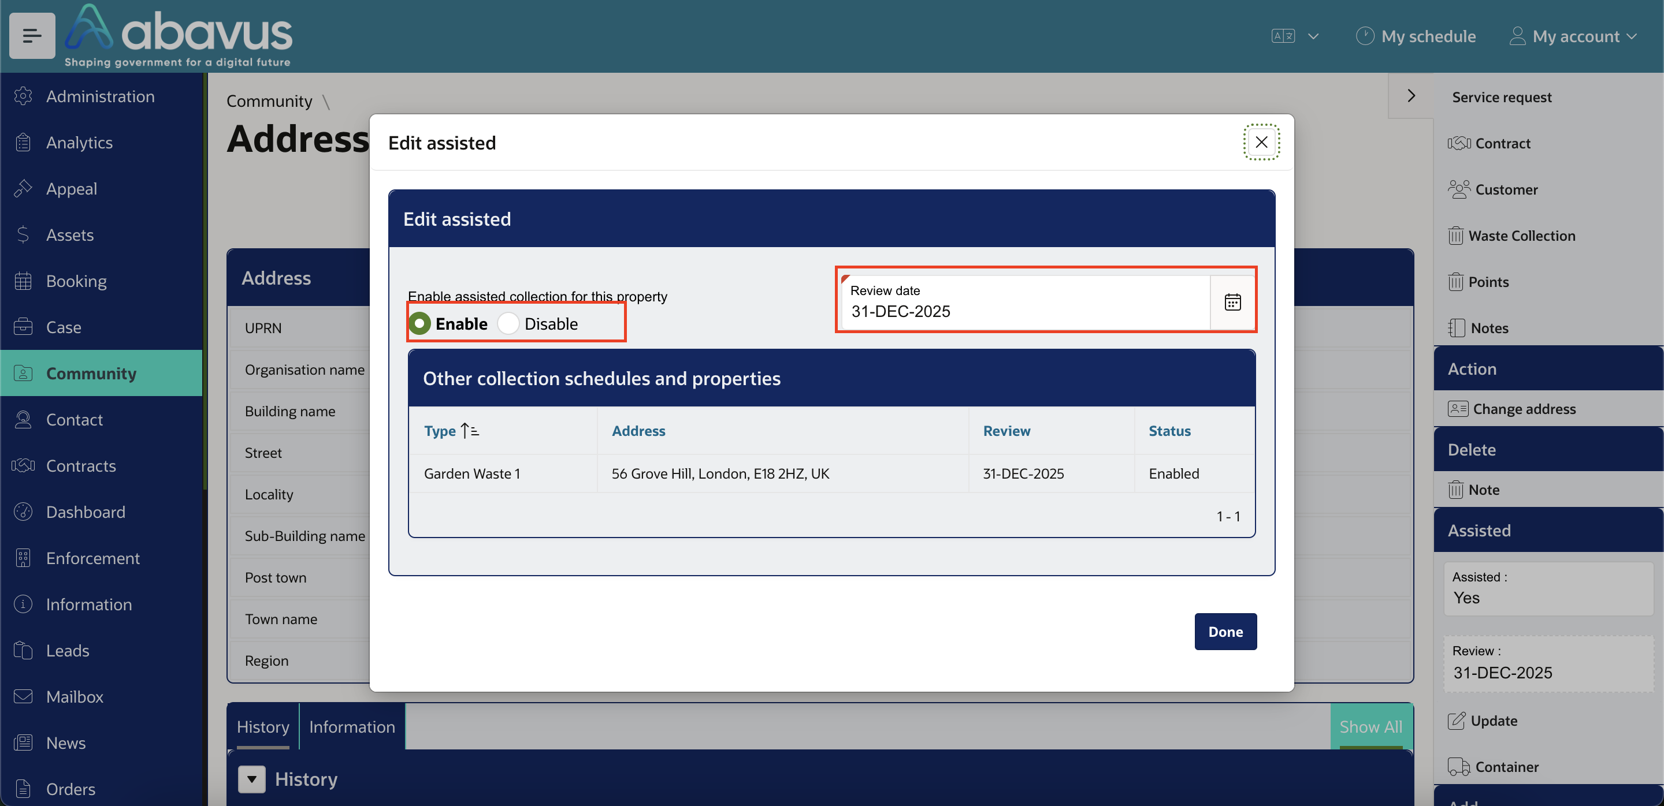This screenshot has height=806, width=1664.
Task: Click the Contact sidebar icon
Action: pos(23,420)
